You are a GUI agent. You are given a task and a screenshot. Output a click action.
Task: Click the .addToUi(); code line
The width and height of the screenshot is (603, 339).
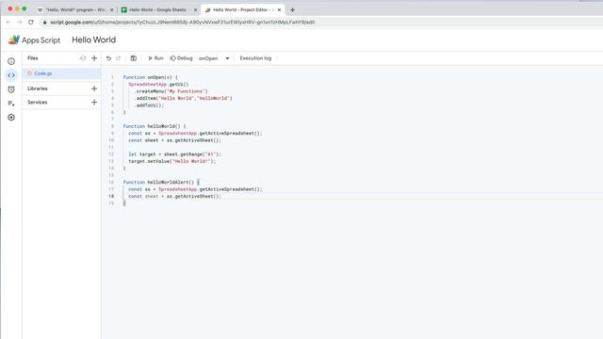tap(149, 105)
